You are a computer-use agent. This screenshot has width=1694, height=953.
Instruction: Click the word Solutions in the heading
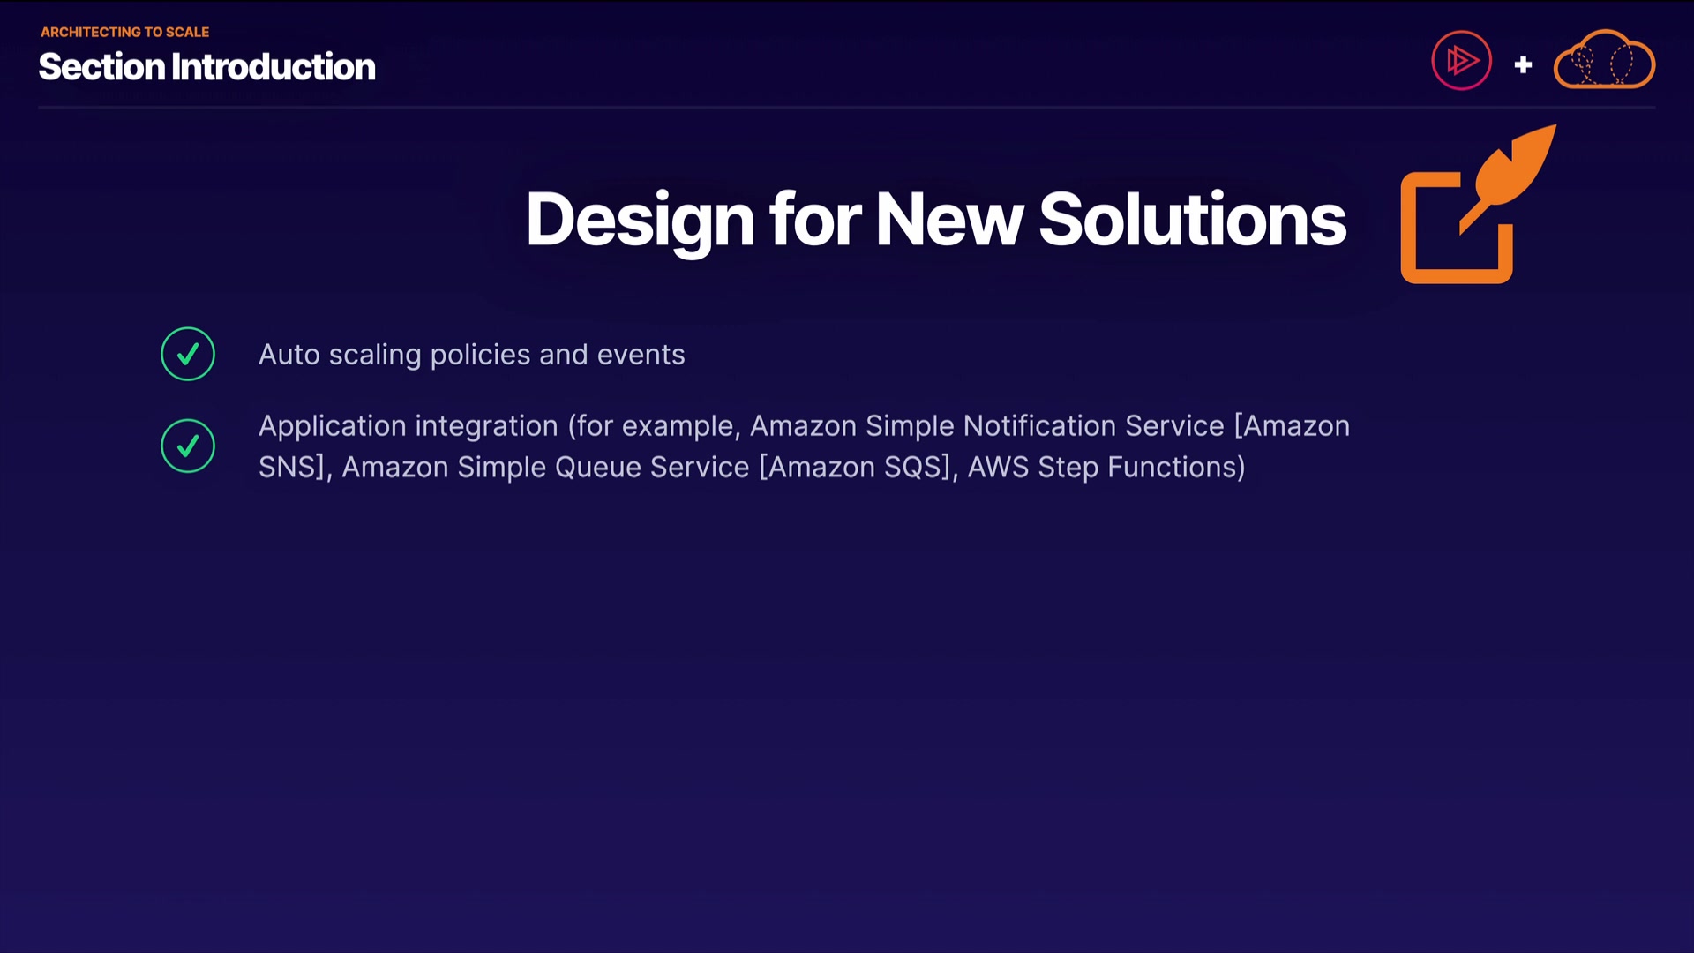(x=1192, y=219)
